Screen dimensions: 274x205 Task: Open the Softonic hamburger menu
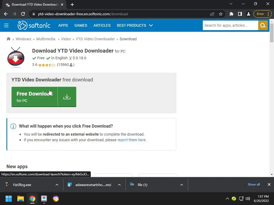click(x=6, y=25)
